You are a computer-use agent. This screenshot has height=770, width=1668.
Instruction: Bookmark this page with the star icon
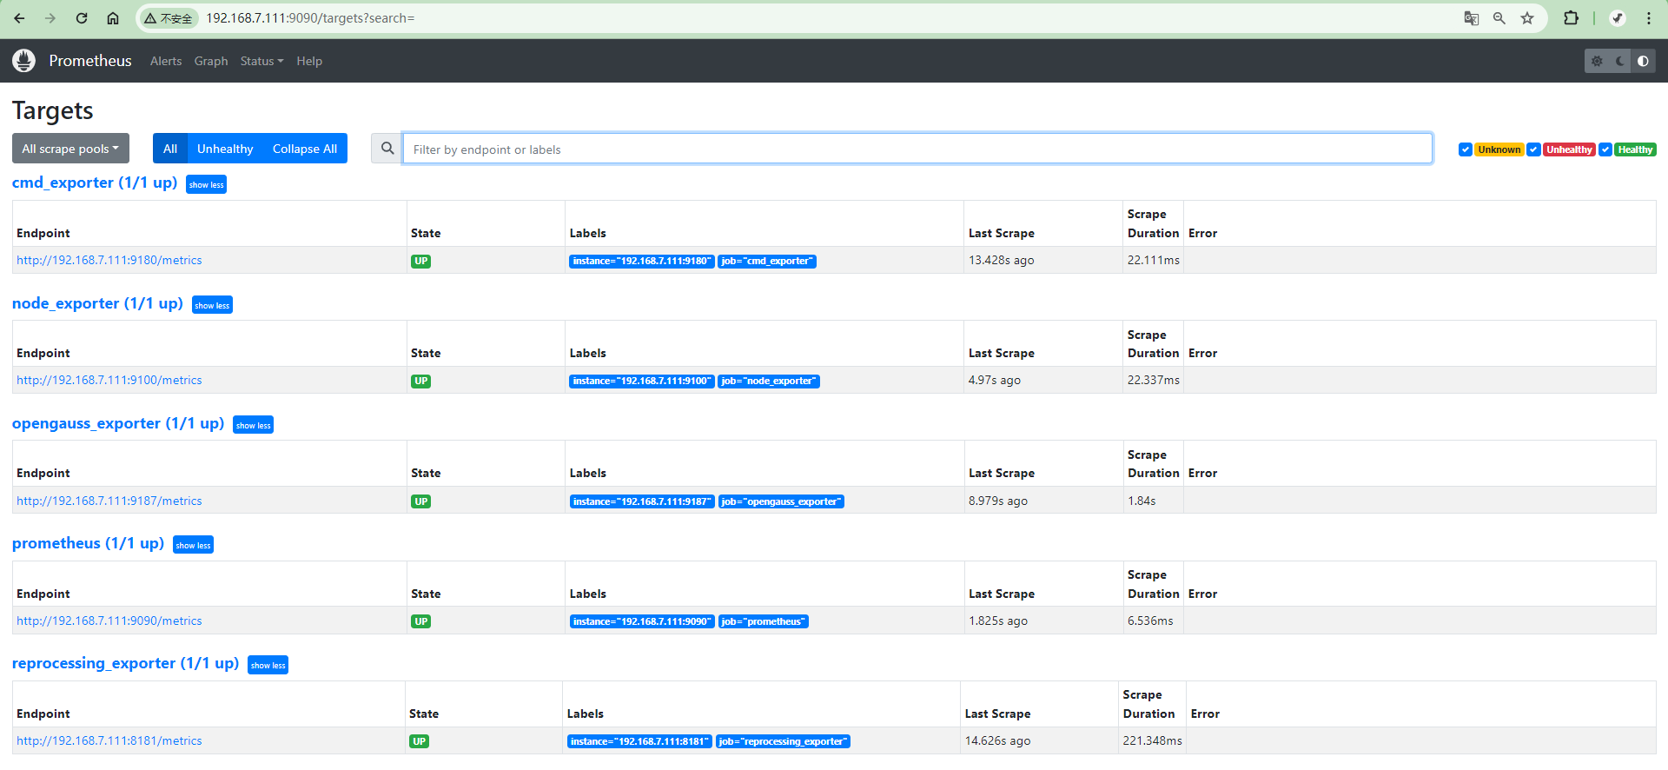point(1527,18)
